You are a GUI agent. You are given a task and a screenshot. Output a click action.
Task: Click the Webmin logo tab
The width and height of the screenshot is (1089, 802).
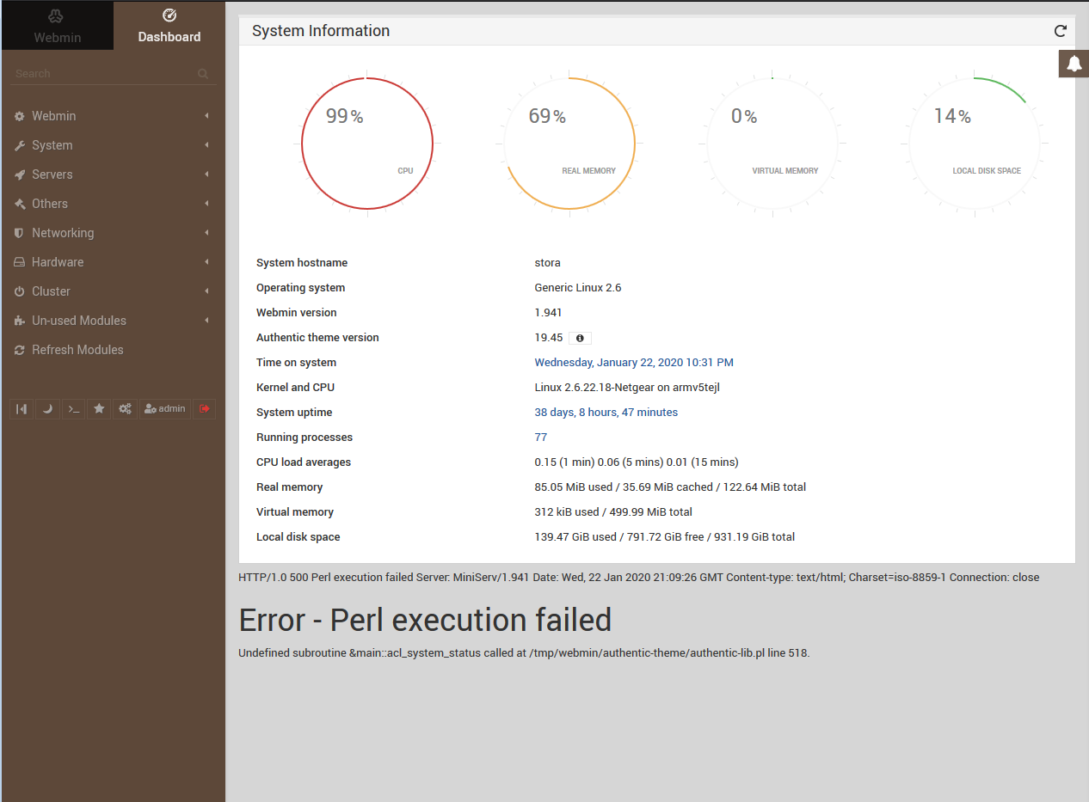(x=57, y=25)
